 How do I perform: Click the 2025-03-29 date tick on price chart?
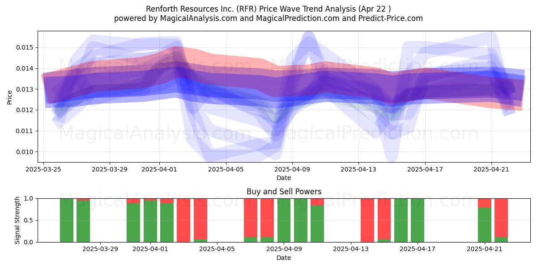tap(110, 169)
